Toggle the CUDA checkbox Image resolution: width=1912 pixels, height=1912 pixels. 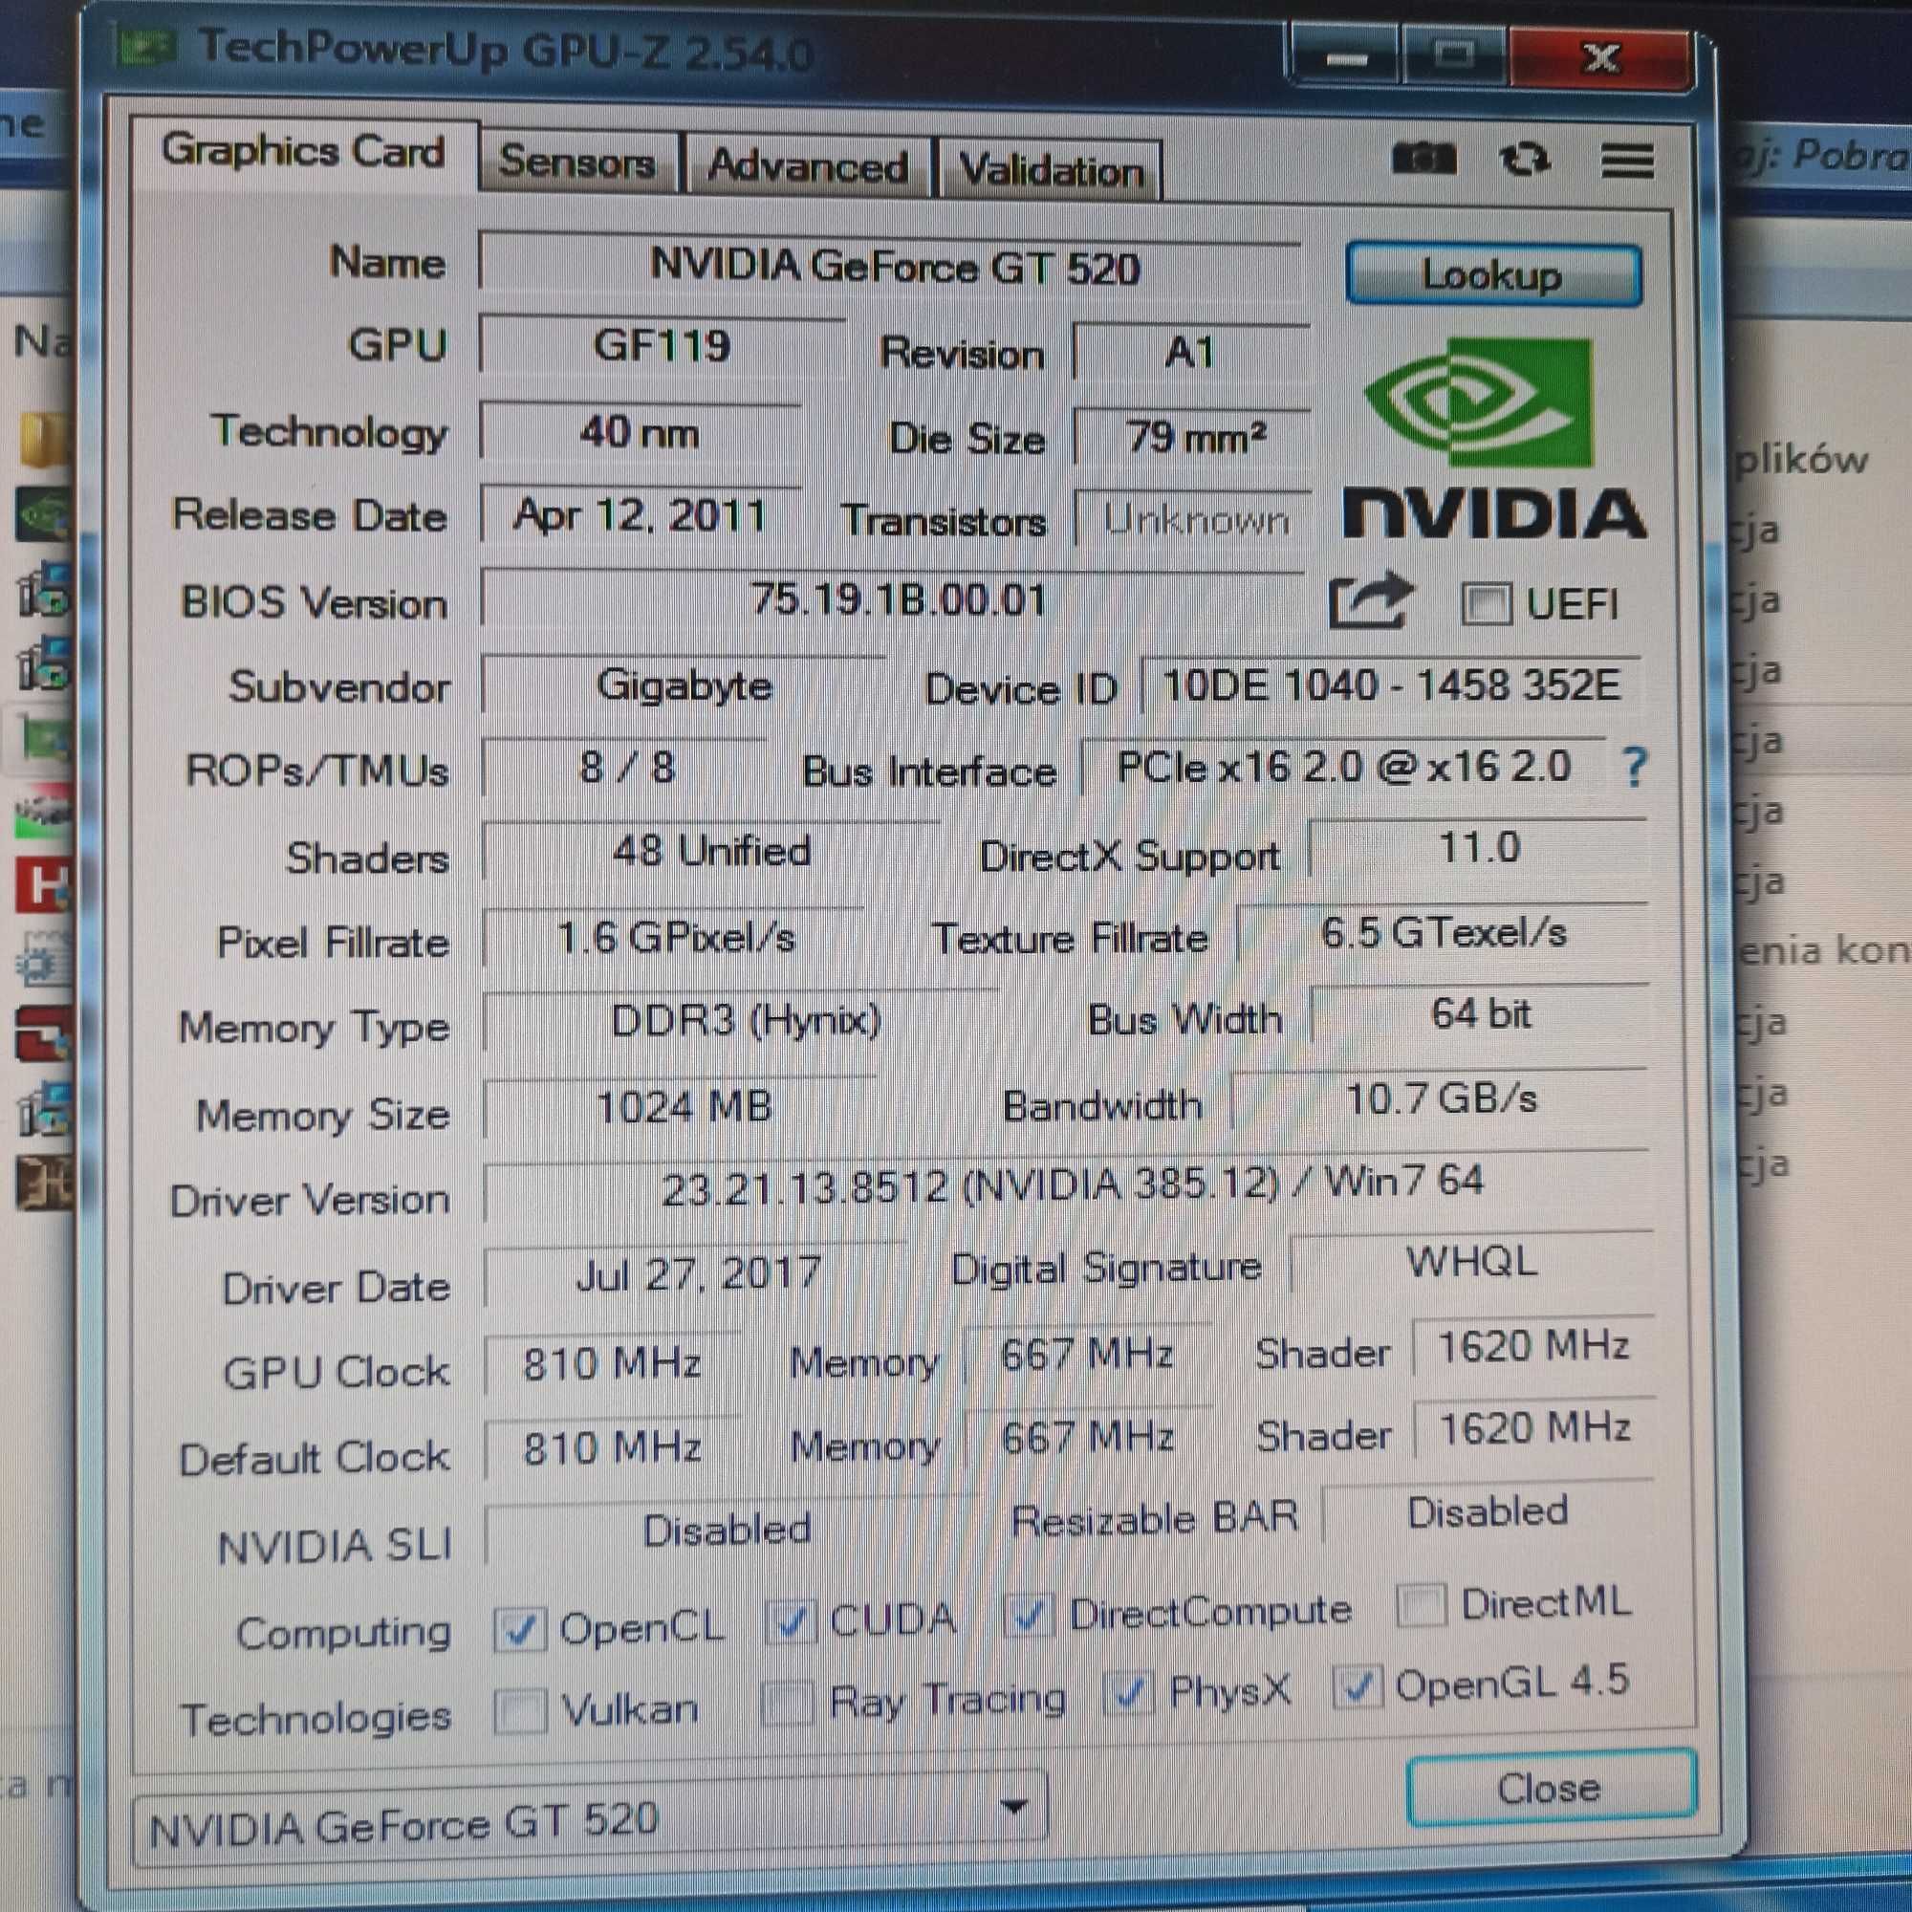click(x=792, y=1622)
